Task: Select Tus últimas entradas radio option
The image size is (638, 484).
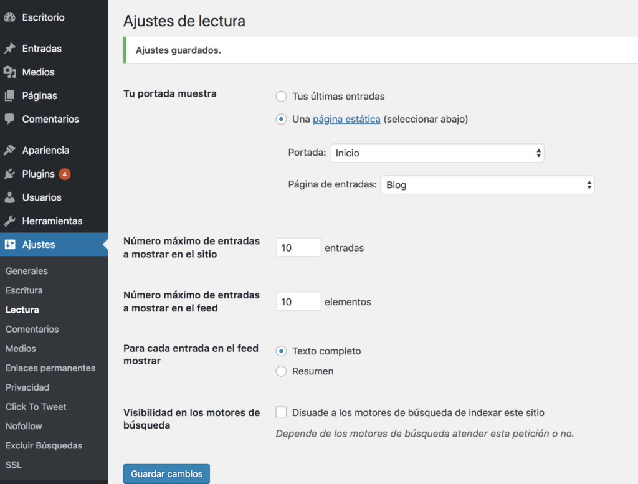Action: pyautogui.click(x=281, y=97)
